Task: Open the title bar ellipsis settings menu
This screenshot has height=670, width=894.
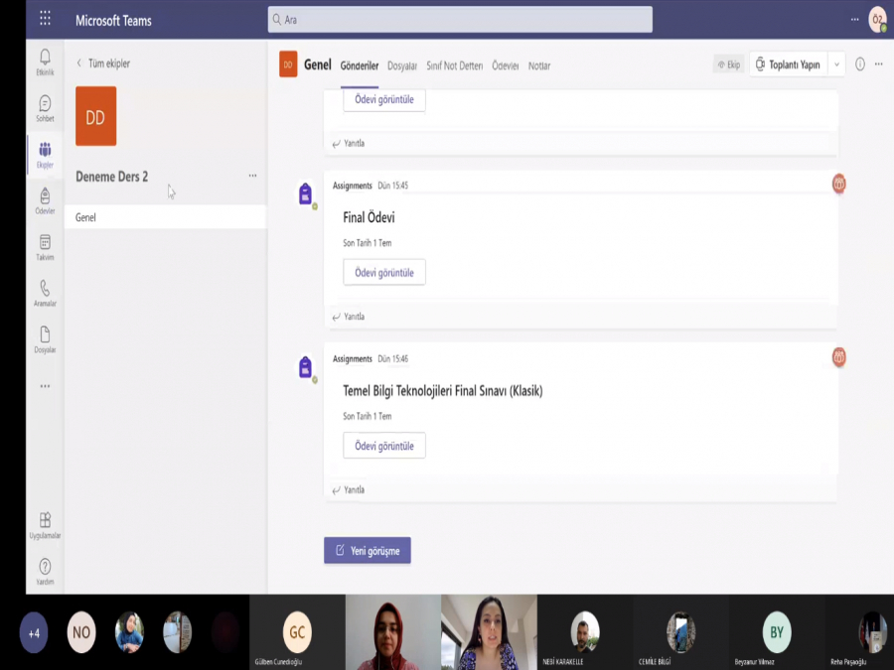Action: (854, 20)
